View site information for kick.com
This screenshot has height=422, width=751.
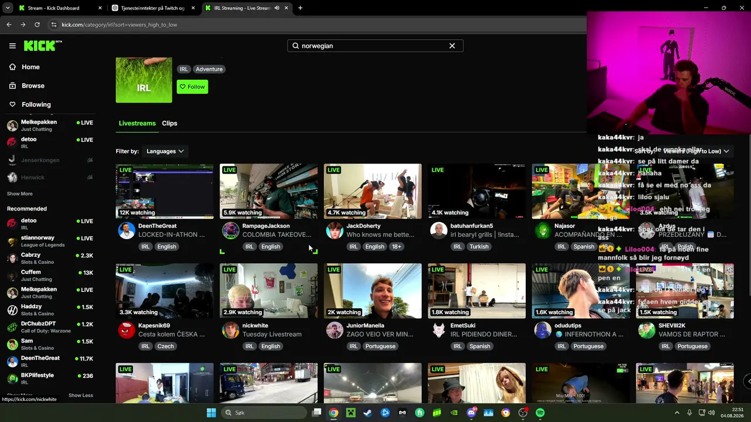pos(53,25)
